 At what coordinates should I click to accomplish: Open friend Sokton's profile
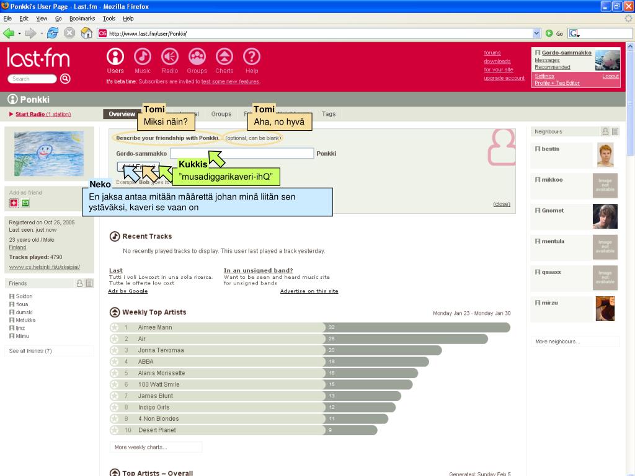[x=24, y=296]
